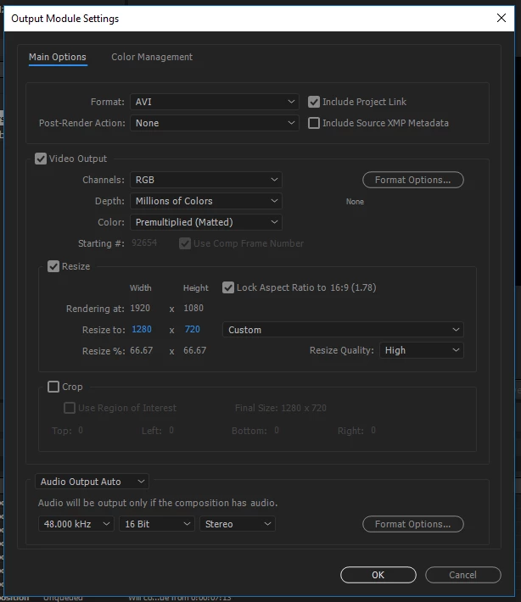Viewport: 521px width, 602px height.
Task: Enable the Crop checkbox
Action: click(53, 387)
